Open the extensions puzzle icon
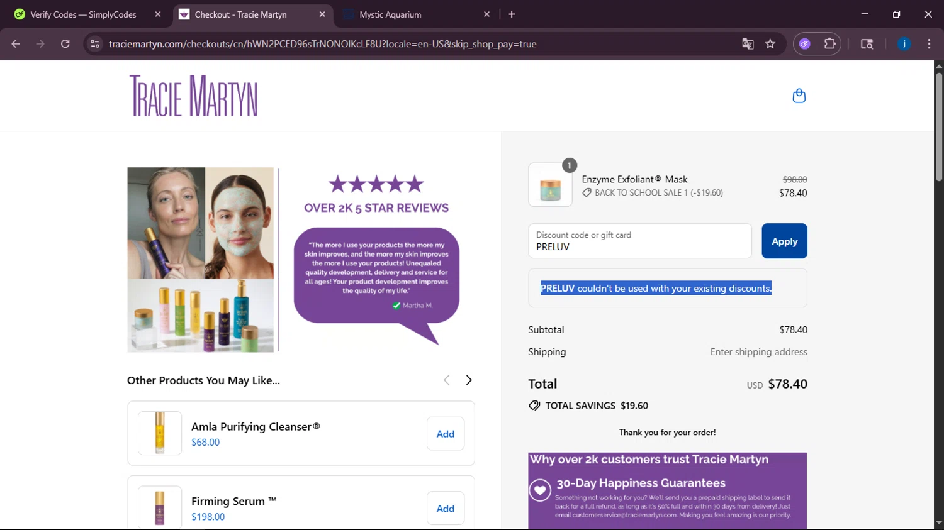 [830, 44]
